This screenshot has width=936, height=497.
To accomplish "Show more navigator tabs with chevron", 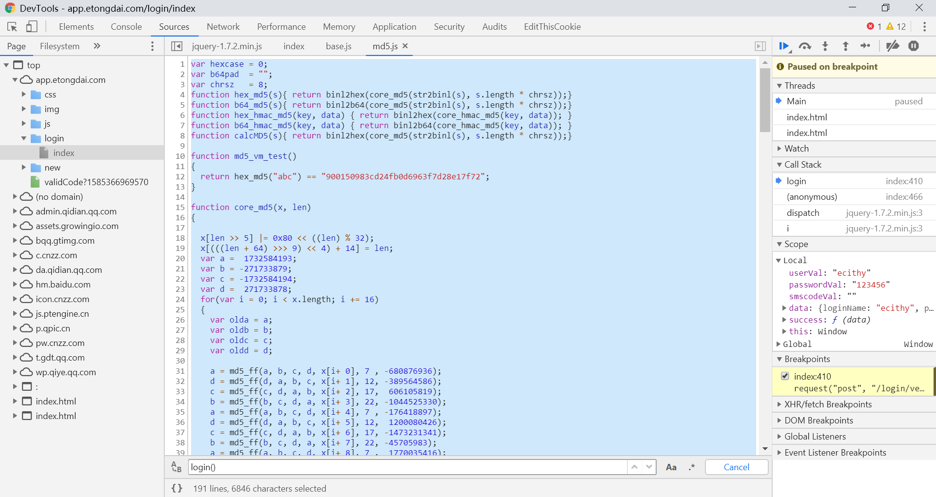I will click(x=97, y=46).
